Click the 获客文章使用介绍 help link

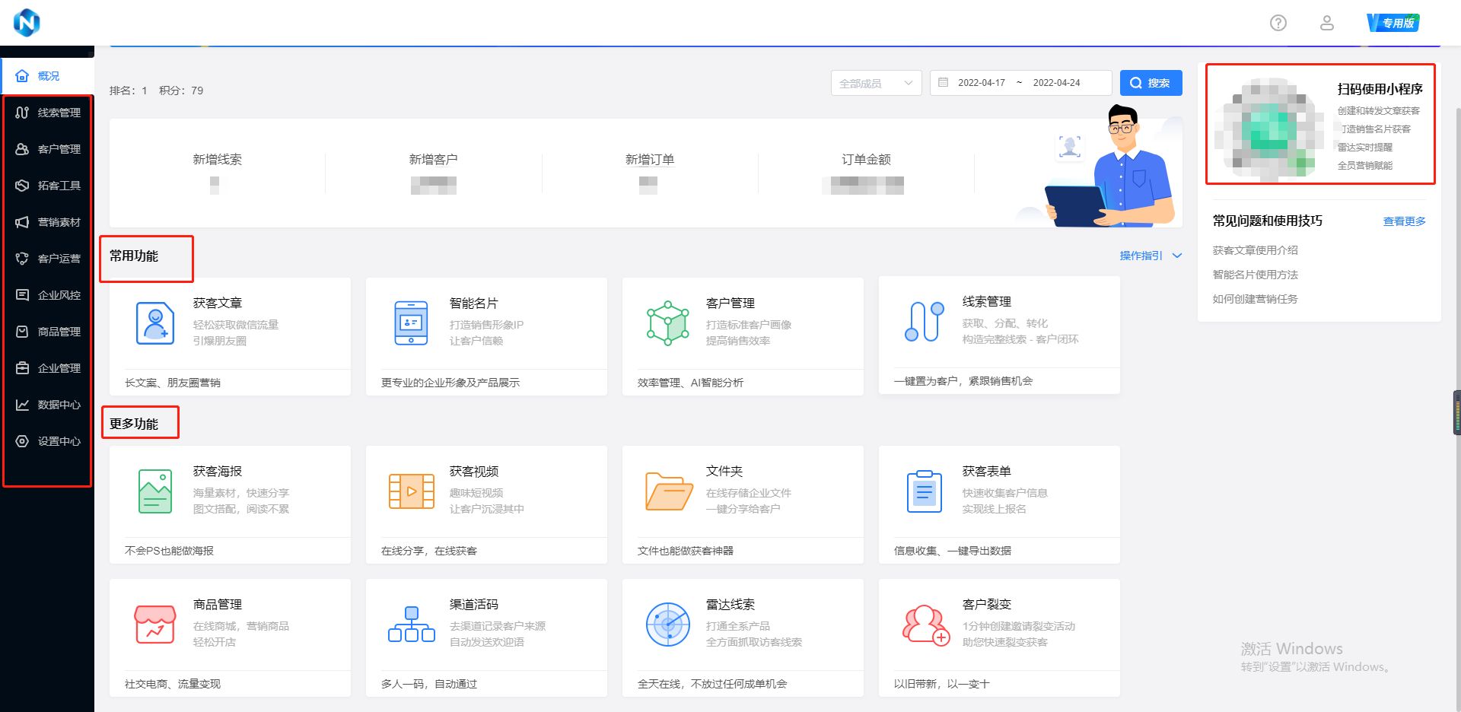click(1255, 250)
